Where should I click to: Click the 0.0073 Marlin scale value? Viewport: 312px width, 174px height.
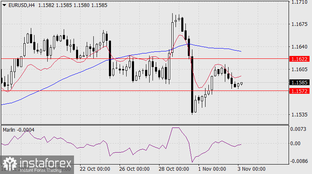click(298, 129)
